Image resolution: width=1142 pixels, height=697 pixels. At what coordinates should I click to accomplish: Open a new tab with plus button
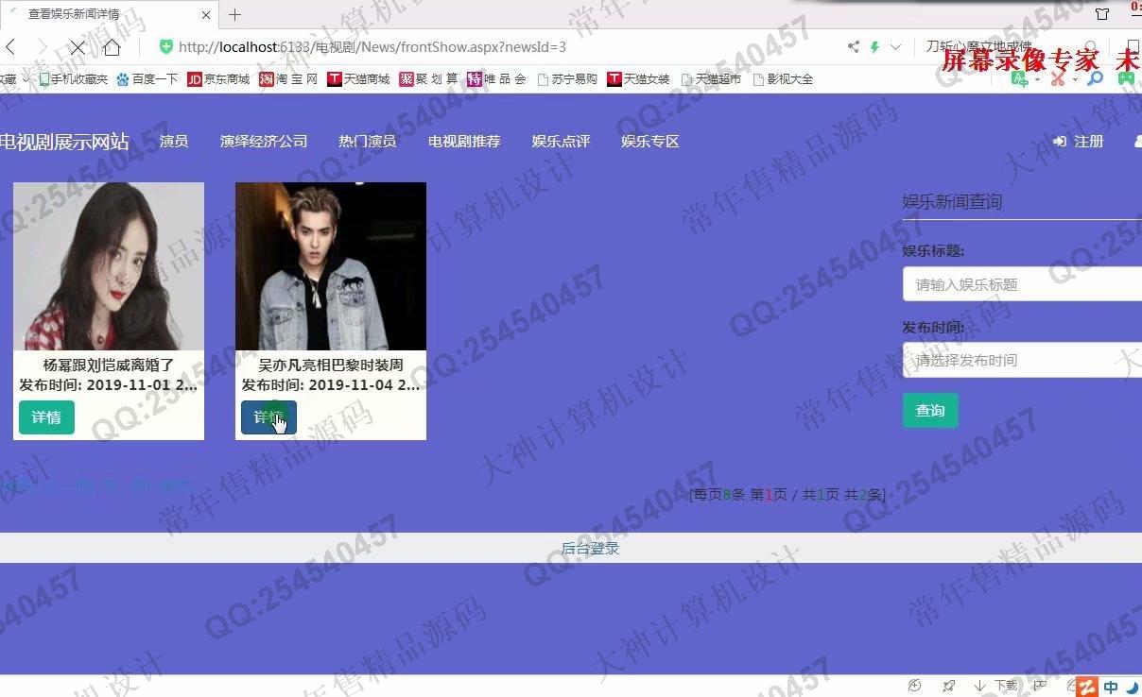click(x=235, y=14)
